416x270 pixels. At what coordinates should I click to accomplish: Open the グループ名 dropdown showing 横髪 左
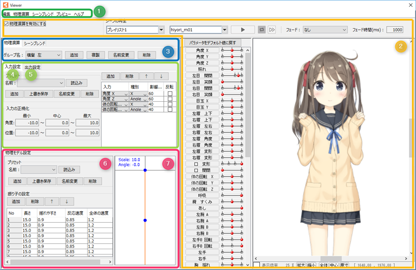[x=44, y=55]
